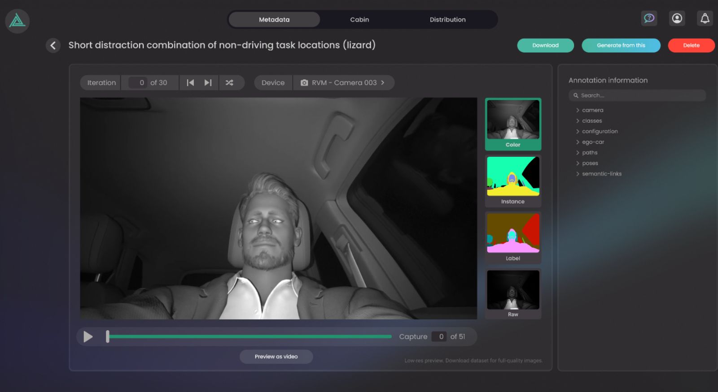Open the user account profile icon
Image resolution: width=718 pixels, height=392 pixels.
(677, 18)
